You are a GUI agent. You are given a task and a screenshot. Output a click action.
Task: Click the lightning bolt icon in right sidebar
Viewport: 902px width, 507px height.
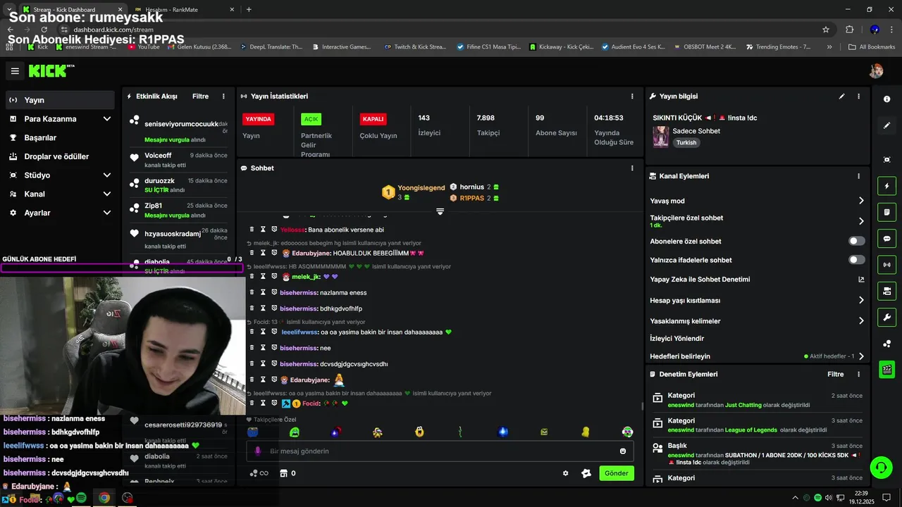click(x=886, y=186)
